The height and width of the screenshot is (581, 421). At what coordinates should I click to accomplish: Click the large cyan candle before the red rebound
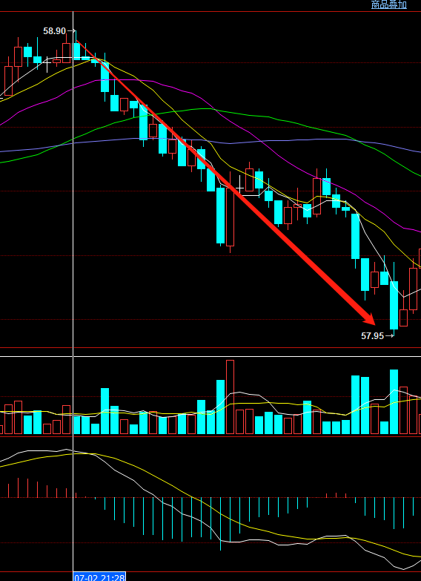tap(221, 216)
